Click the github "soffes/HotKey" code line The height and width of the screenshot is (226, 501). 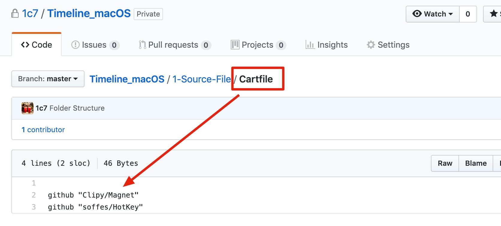(95, 207)
